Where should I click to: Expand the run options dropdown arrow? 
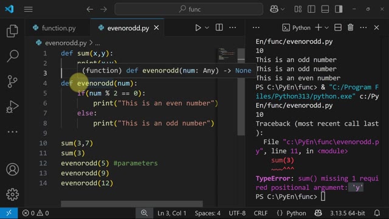click(207, 27)
